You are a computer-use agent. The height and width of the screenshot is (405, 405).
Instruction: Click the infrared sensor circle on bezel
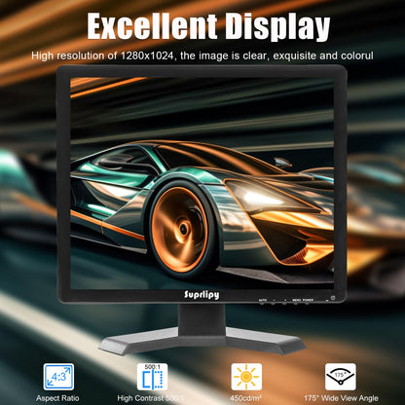point(333,297)
